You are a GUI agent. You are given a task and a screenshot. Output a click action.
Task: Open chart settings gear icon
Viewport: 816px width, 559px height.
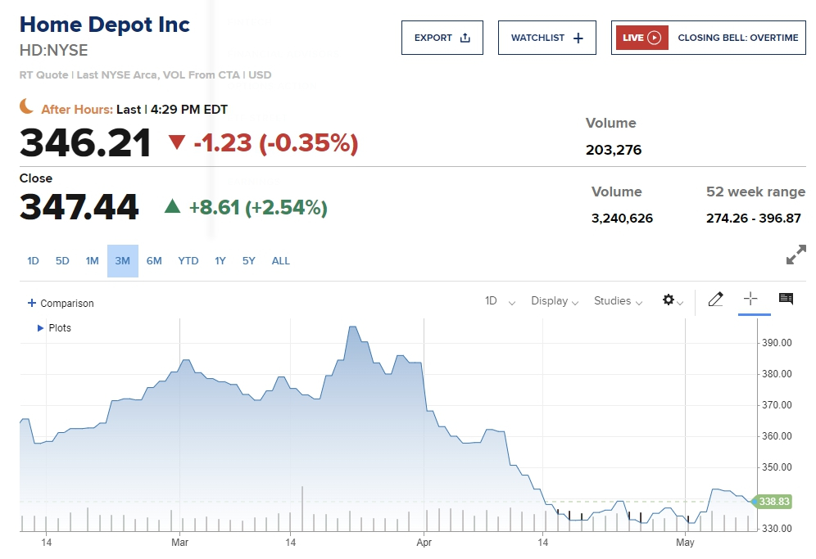click(x=669, y=300)
